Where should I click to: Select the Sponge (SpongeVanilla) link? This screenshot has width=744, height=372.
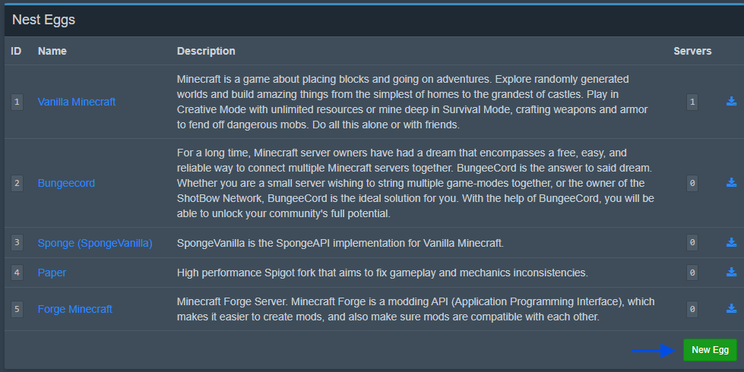coord(95,243)
